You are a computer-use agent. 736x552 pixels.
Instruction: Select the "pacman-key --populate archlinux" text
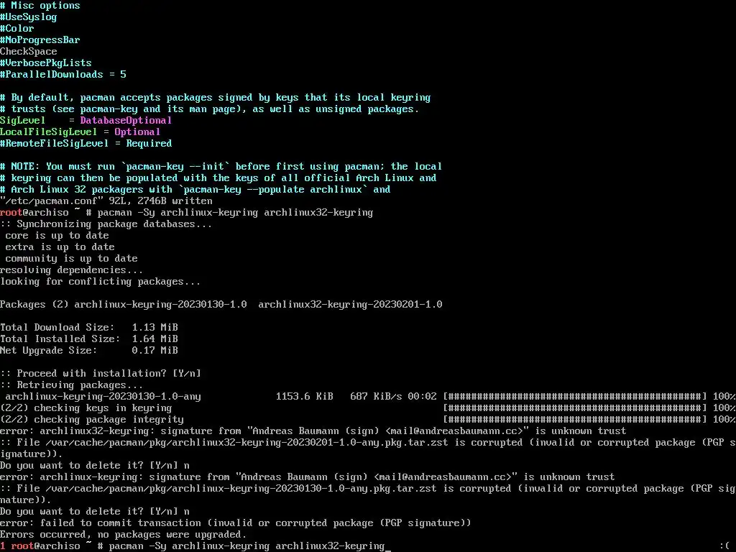[x=272, y=190]
